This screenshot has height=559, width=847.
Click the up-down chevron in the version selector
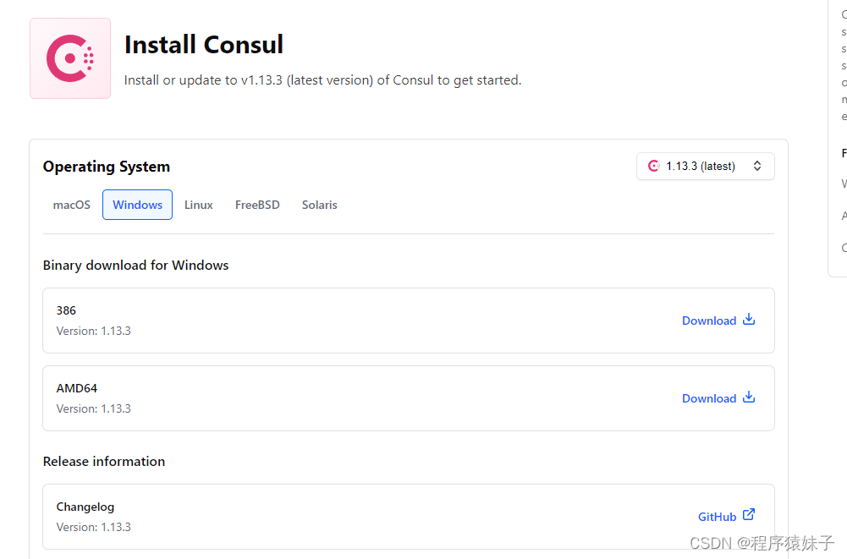756,166
